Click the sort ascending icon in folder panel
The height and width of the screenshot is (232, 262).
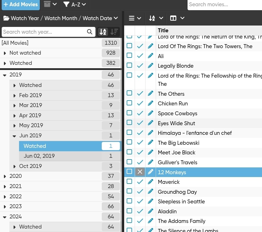[103, 32]
